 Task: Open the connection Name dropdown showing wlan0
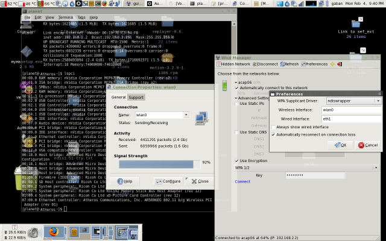[186, 115]
